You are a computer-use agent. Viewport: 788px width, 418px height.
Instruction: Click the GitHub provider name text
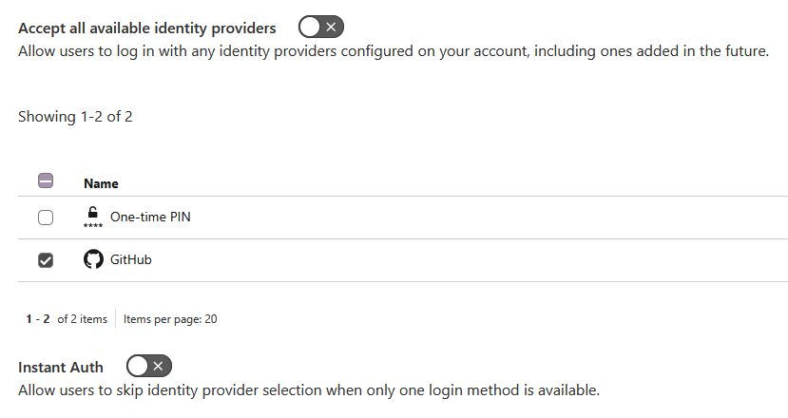[x=131, y=259]
